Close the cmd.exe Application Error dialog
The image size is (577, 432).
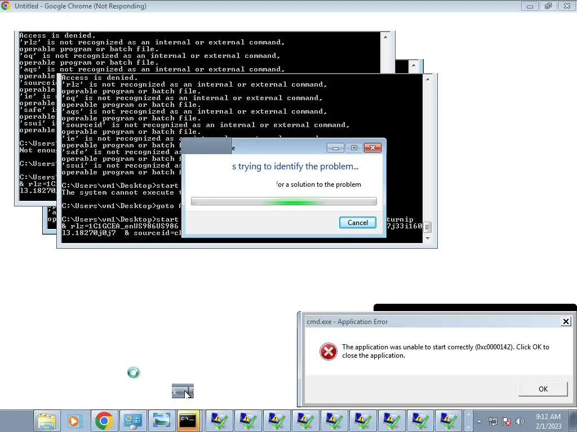click(x=566, y=322)
